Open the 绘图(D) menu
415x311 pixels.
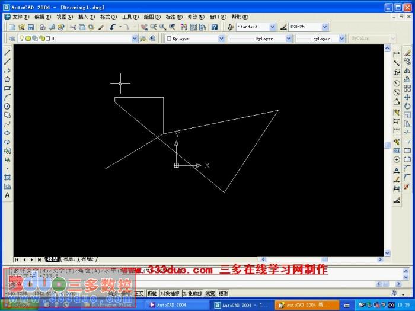(x=152, y=17)
